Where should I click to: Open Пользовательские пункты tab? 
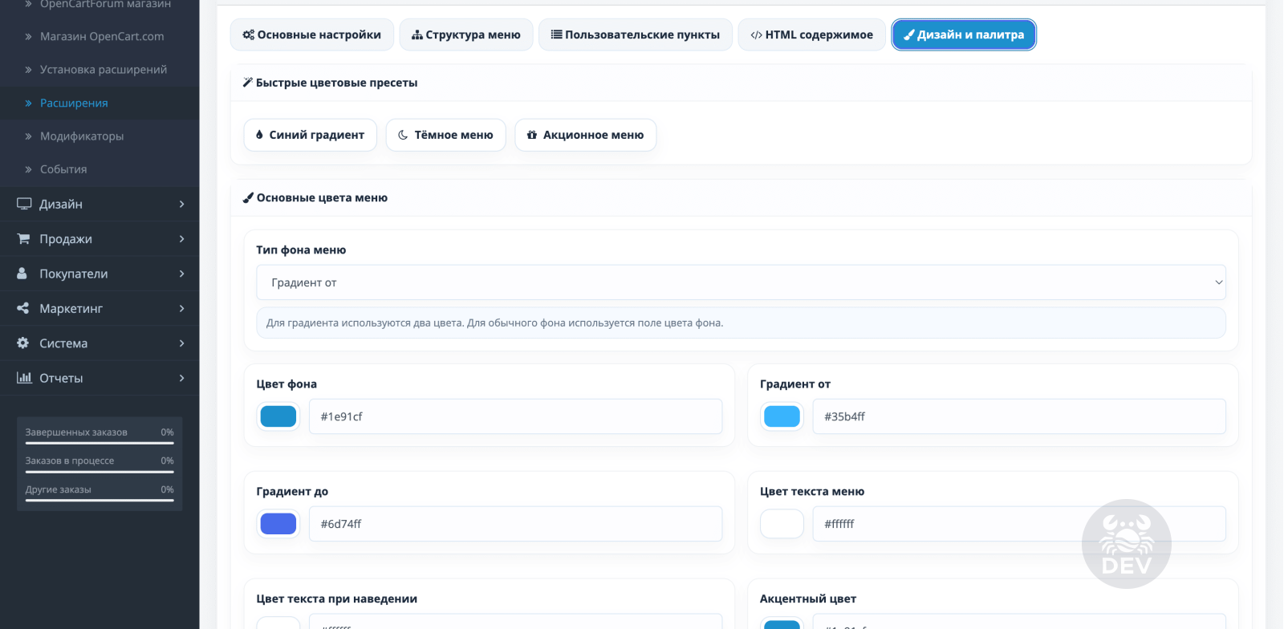click(x=636, y=34)
